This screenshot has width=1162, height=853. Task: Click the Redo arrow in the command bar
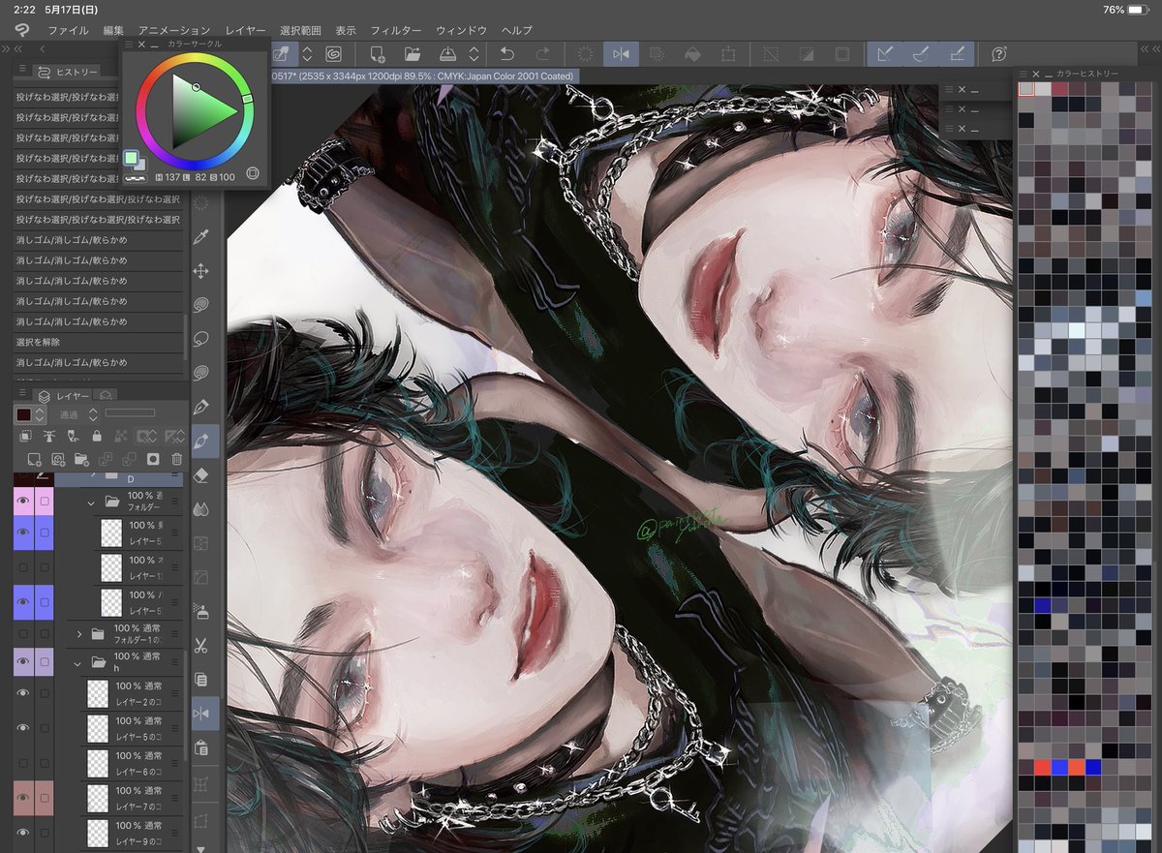tap(542, 54)
